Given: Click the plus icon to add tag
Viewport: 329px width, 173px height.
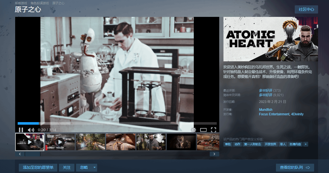Looking at the screenshot, I should 306,144.
